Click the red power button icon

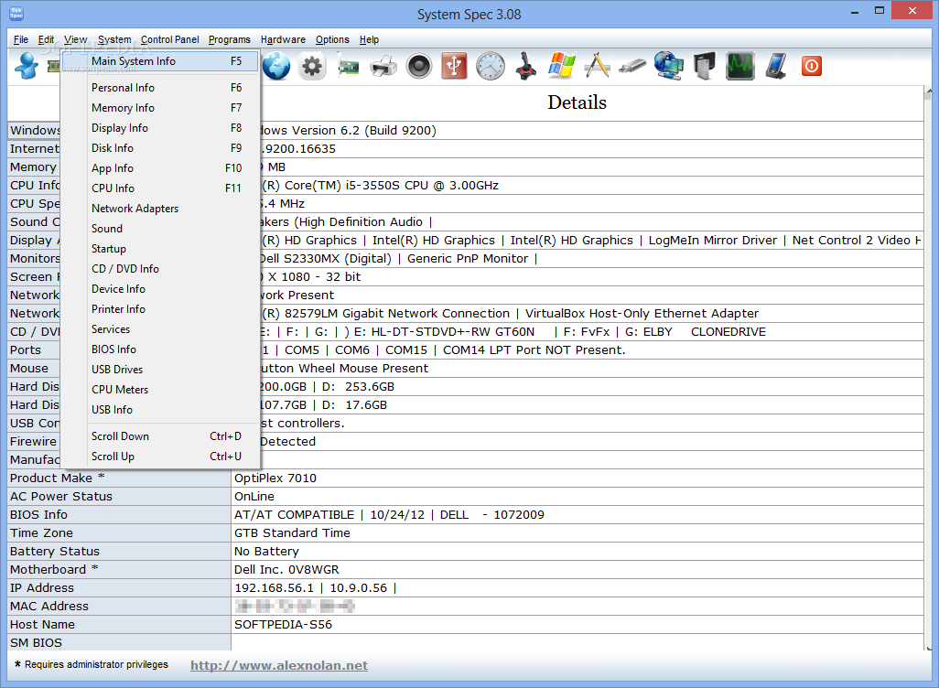pos(812,66)
